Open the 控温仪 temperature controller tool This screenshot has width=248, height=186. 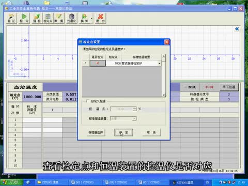pyautogui.click(x=71, y=18)
